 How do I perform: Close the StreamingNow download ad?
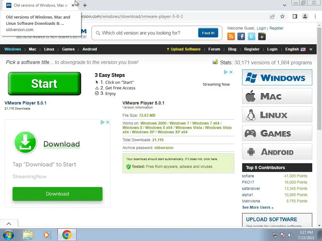(x=108, y=122)
